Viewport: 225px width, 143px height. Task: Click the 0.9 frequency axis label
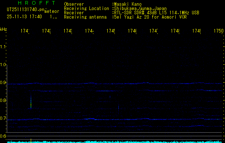click(3, 83)
